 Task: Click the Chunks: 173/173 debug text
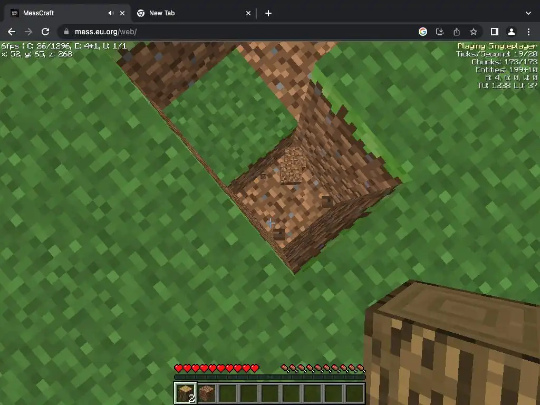[504, 62]
